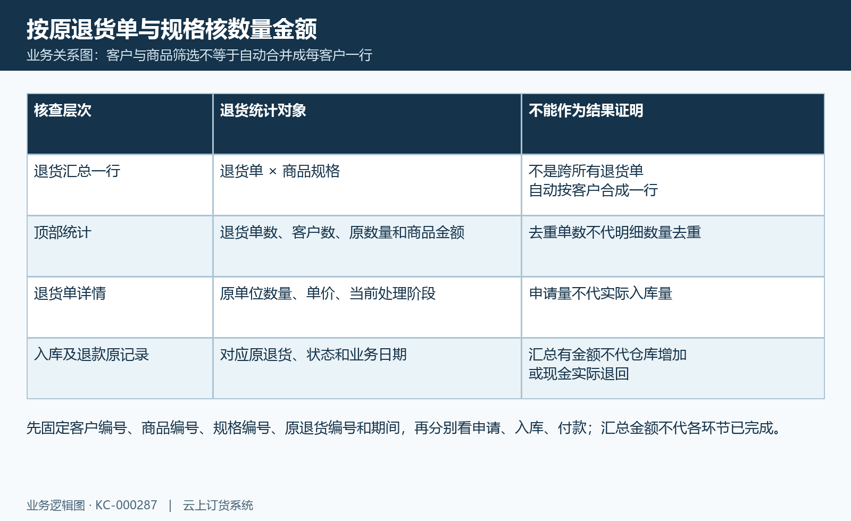Click the 退货汇总一行 cell
The width and height of the screenshot is (851, 521).
point(120,185)
